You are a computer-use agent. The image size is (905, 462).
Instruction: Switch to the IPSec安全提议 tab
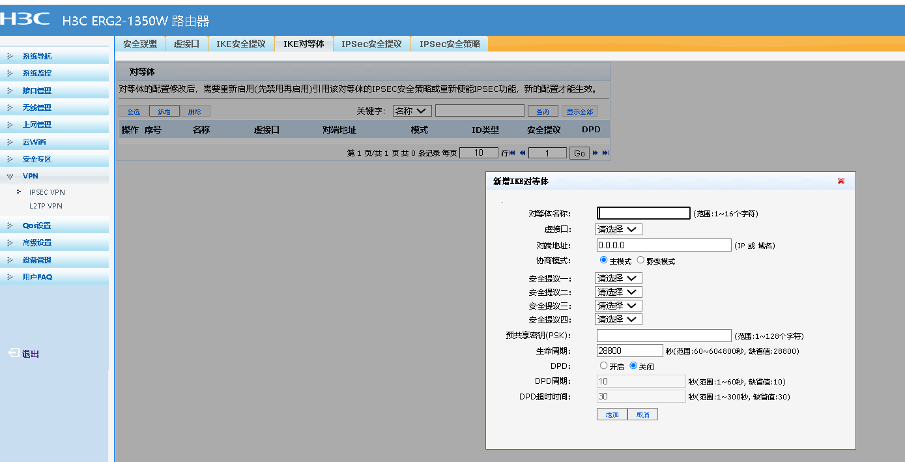coord(371,44)
